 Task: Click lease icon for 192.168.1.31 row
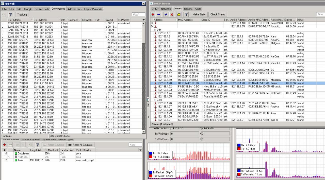coord(155,120)
